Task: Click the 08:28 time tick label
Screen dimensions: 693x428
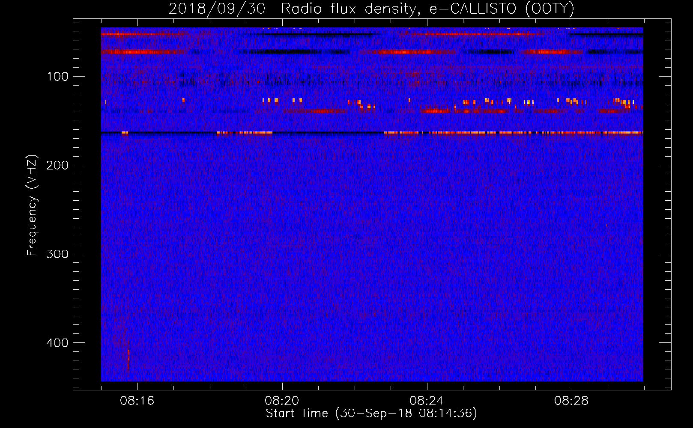Action: click(571, 401)
